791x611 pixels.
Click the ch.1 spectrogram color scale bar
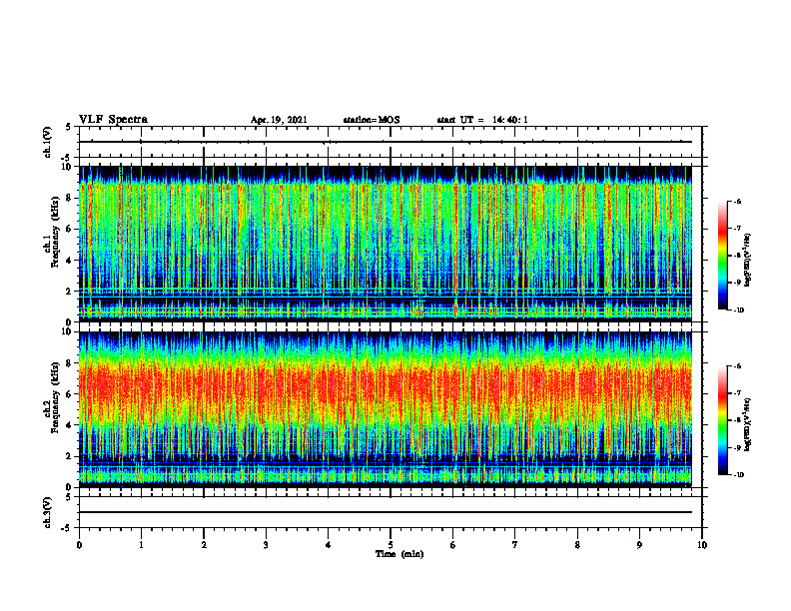tap(723, 256)
